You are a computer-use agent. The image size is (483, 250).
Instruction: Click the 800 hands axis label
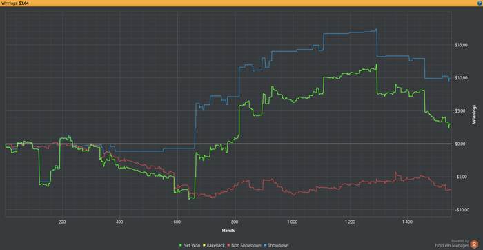coord(235,222)
